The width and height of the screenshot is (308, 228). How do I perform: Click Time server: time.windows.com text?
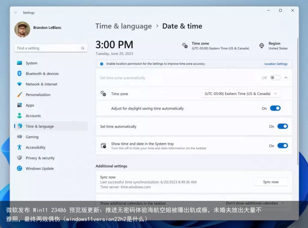[x=126, y=187]
